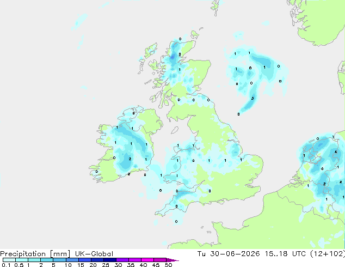Click the "15..18 UTC" time range
The width and height of the screenshot is (345, 267).
pyautogui.click(x=285, y=254)
